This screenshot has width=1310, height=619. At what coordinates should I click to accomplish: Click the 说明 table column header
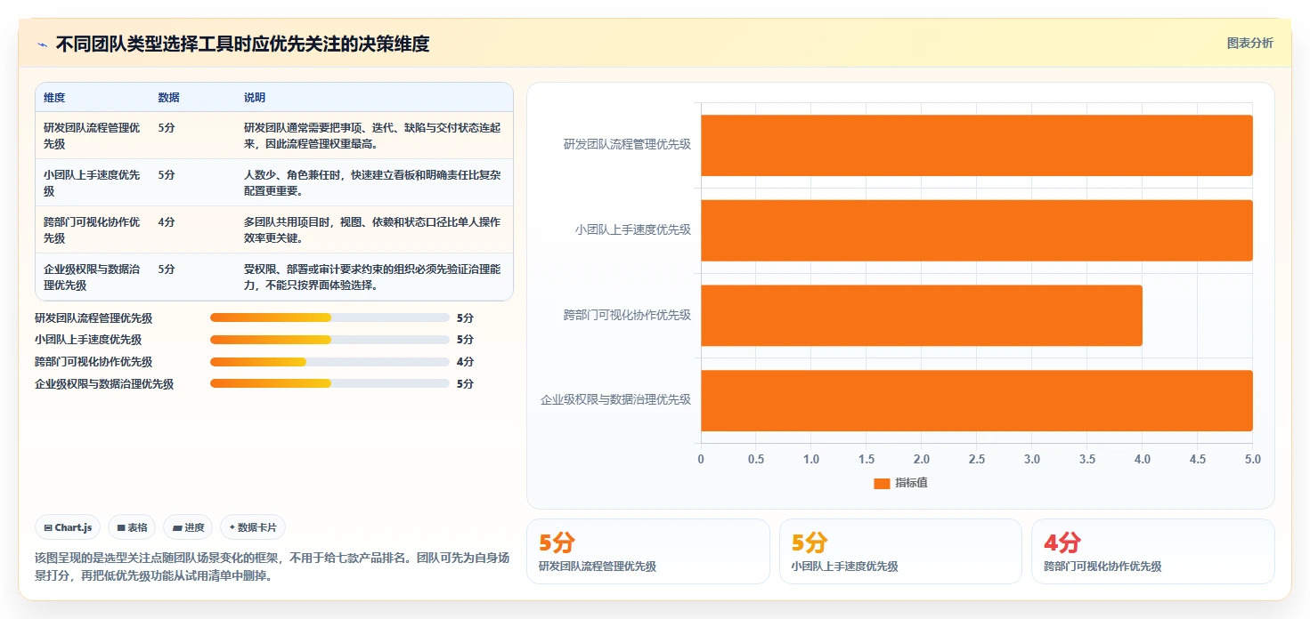point(255,98)
